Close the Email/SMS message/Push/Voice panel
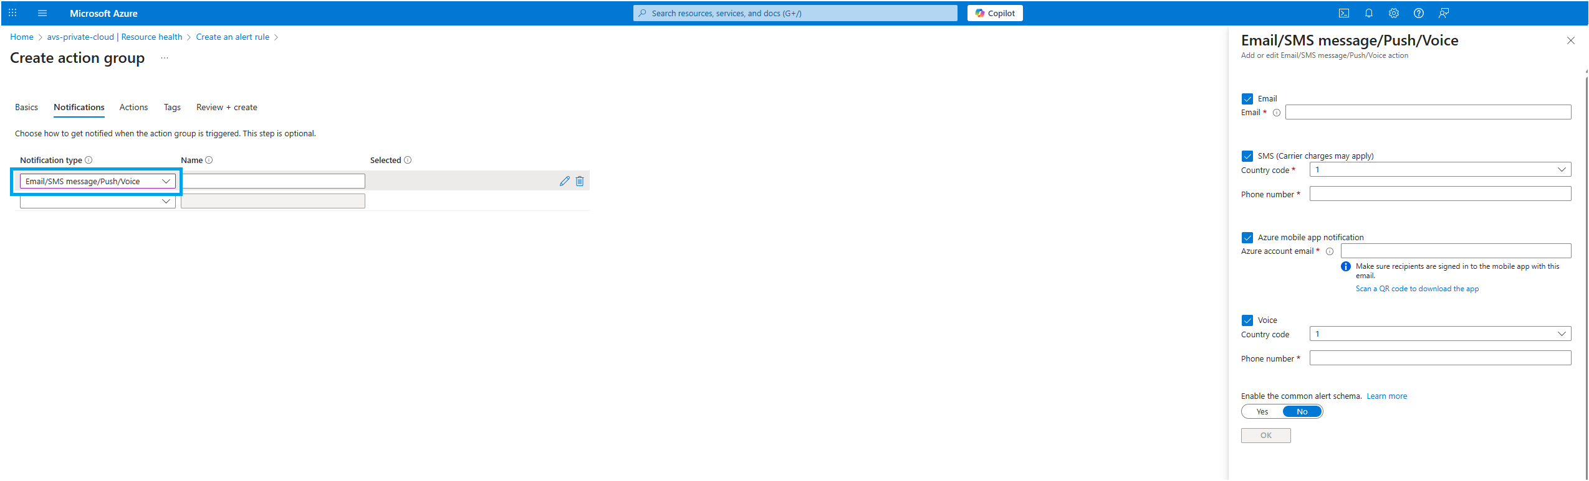Screen dimensions: 1589x481 tap(1571, 40)
